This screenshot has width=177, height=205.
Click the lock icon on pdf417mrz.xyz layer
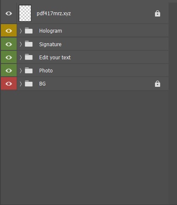click(158, 14)
